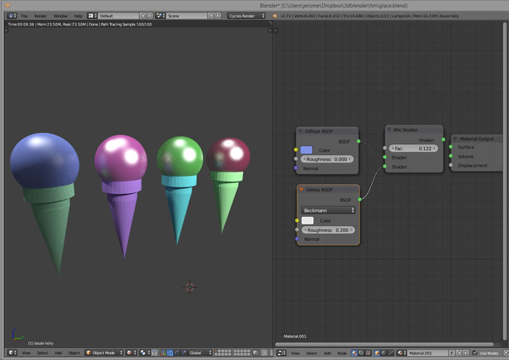The width and height of the screenshot is (509, 360).
Task: Open the Cycles Render engine dropdown
Action: [246, 15]
